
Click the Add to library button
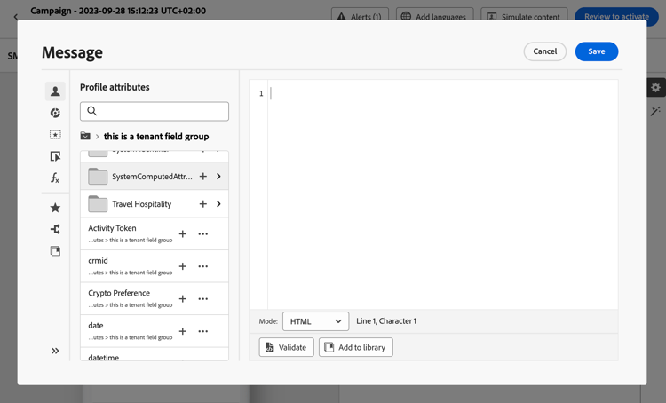click(x=356, y=347)
